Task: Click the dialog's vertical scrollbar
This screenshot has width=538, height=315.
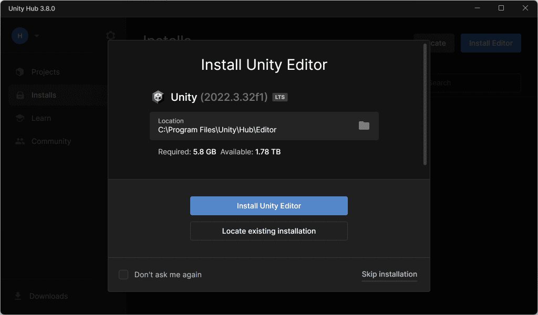Action: coord(425,105)
